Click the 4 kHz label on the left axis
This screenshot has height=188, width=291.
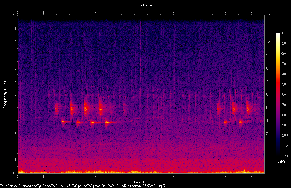pyautogui.click(x=16, y=121)
